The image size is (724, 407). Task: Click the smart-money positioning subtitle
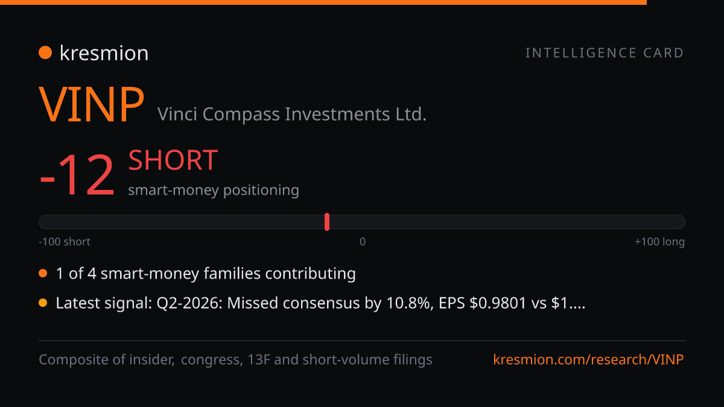point(214,190)
